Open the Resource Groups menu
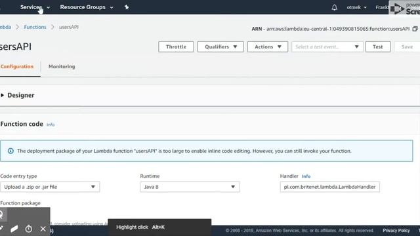420x236 pixels. (86, 7)
